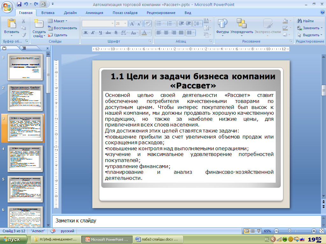Open the Рецензирование tab
Viewport: 326px width, 244px height.
click(x=161, y=13)
